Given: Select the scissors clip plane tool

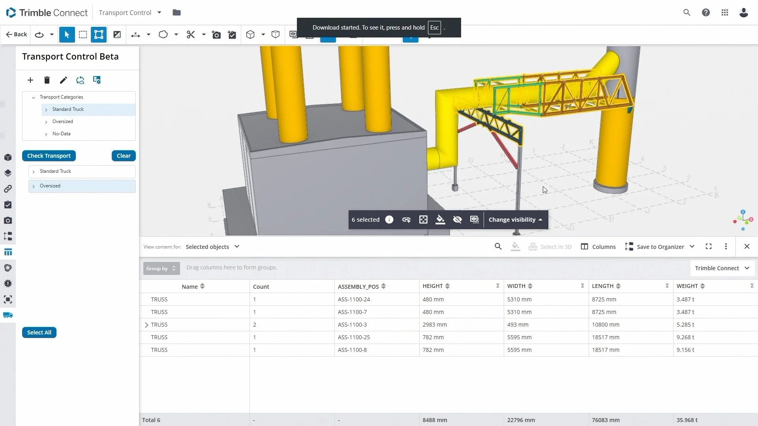Looking at the screenshot, I should [191, 35].
